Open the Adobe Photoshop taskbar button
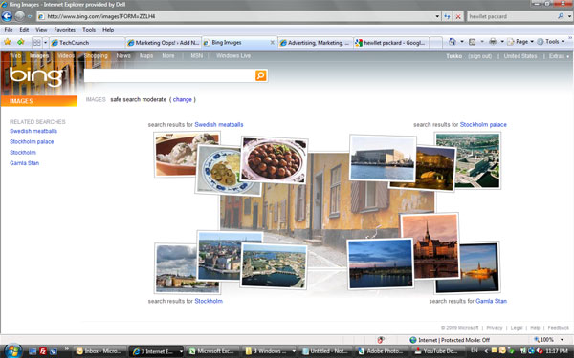Image resolution: width=574 pixels, height=358 pixels. (x=383, y=351)
